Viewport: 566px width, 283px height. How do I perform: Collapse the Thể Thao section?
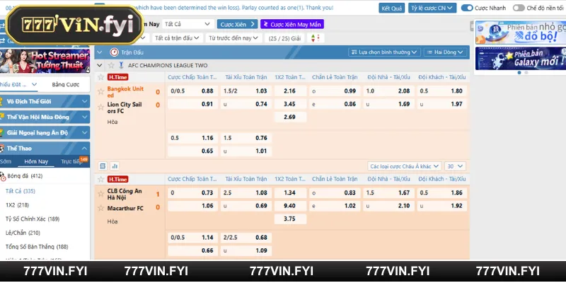click(x=45, y=149)
